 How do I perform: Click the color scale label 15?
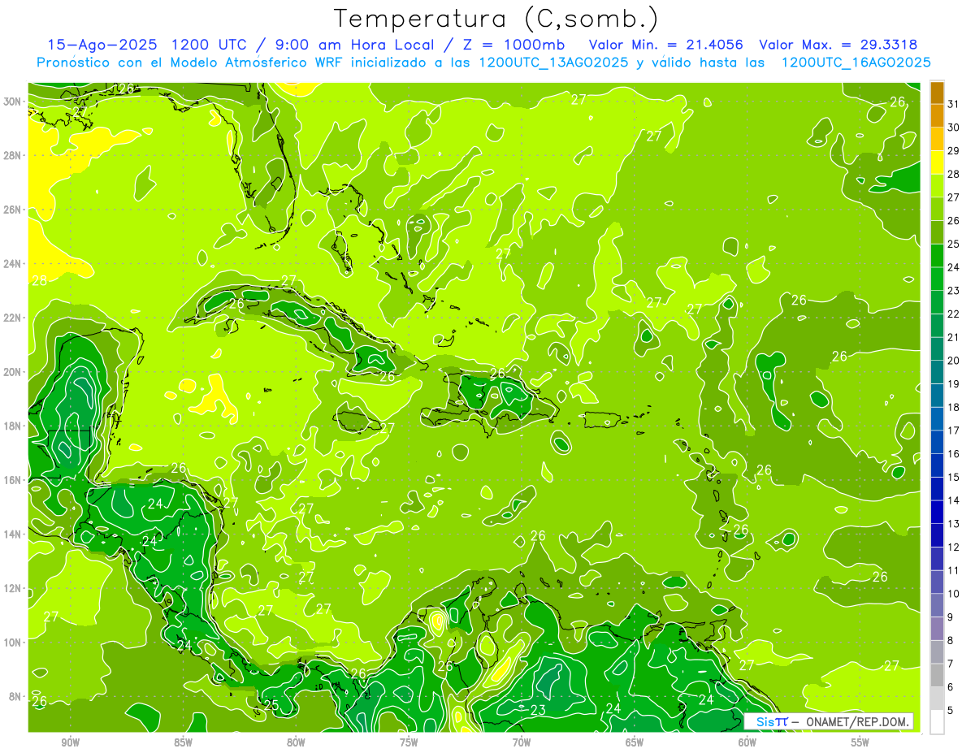click(x=954, y=477)
